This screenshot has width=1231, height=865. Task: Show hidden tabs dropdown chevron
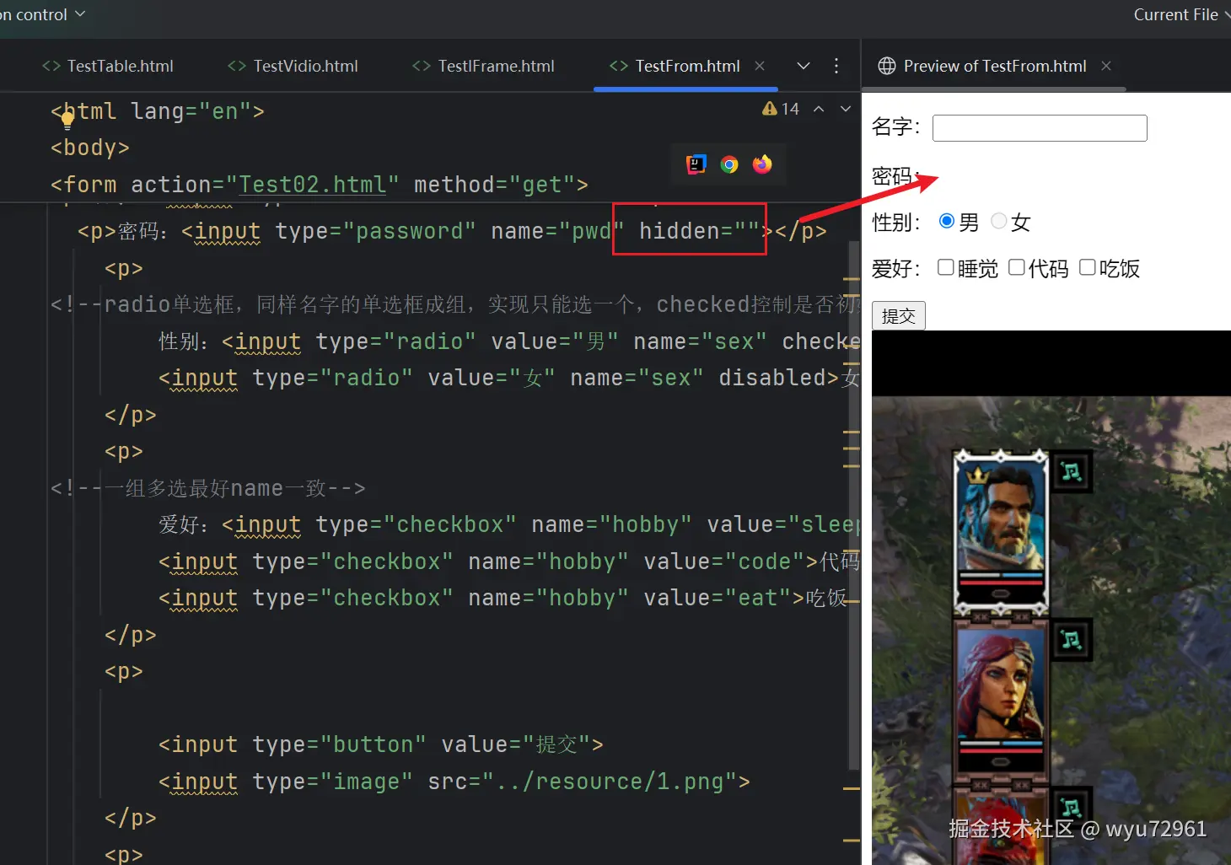[x=804, y=66]
